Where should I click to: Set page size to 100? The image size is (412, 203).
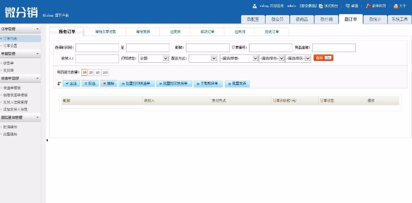(x=105, y=73)
